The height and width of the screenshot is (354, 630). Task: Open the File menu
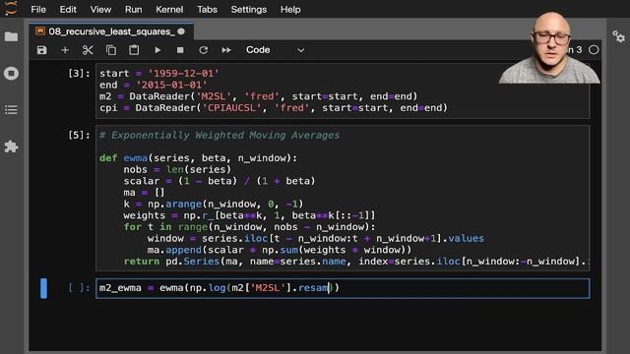(38, 9)
